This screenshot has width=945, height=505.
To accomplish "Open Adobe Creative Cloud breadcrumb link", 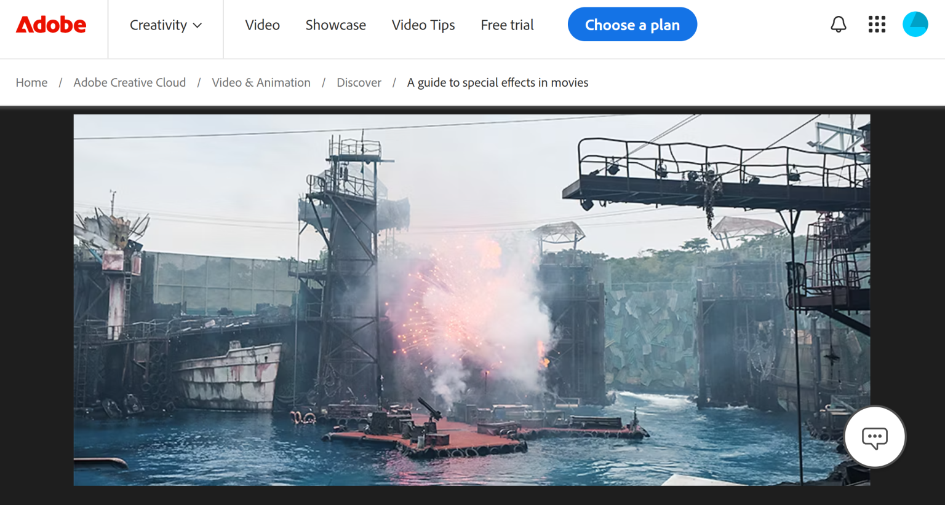I will point(129,82).
